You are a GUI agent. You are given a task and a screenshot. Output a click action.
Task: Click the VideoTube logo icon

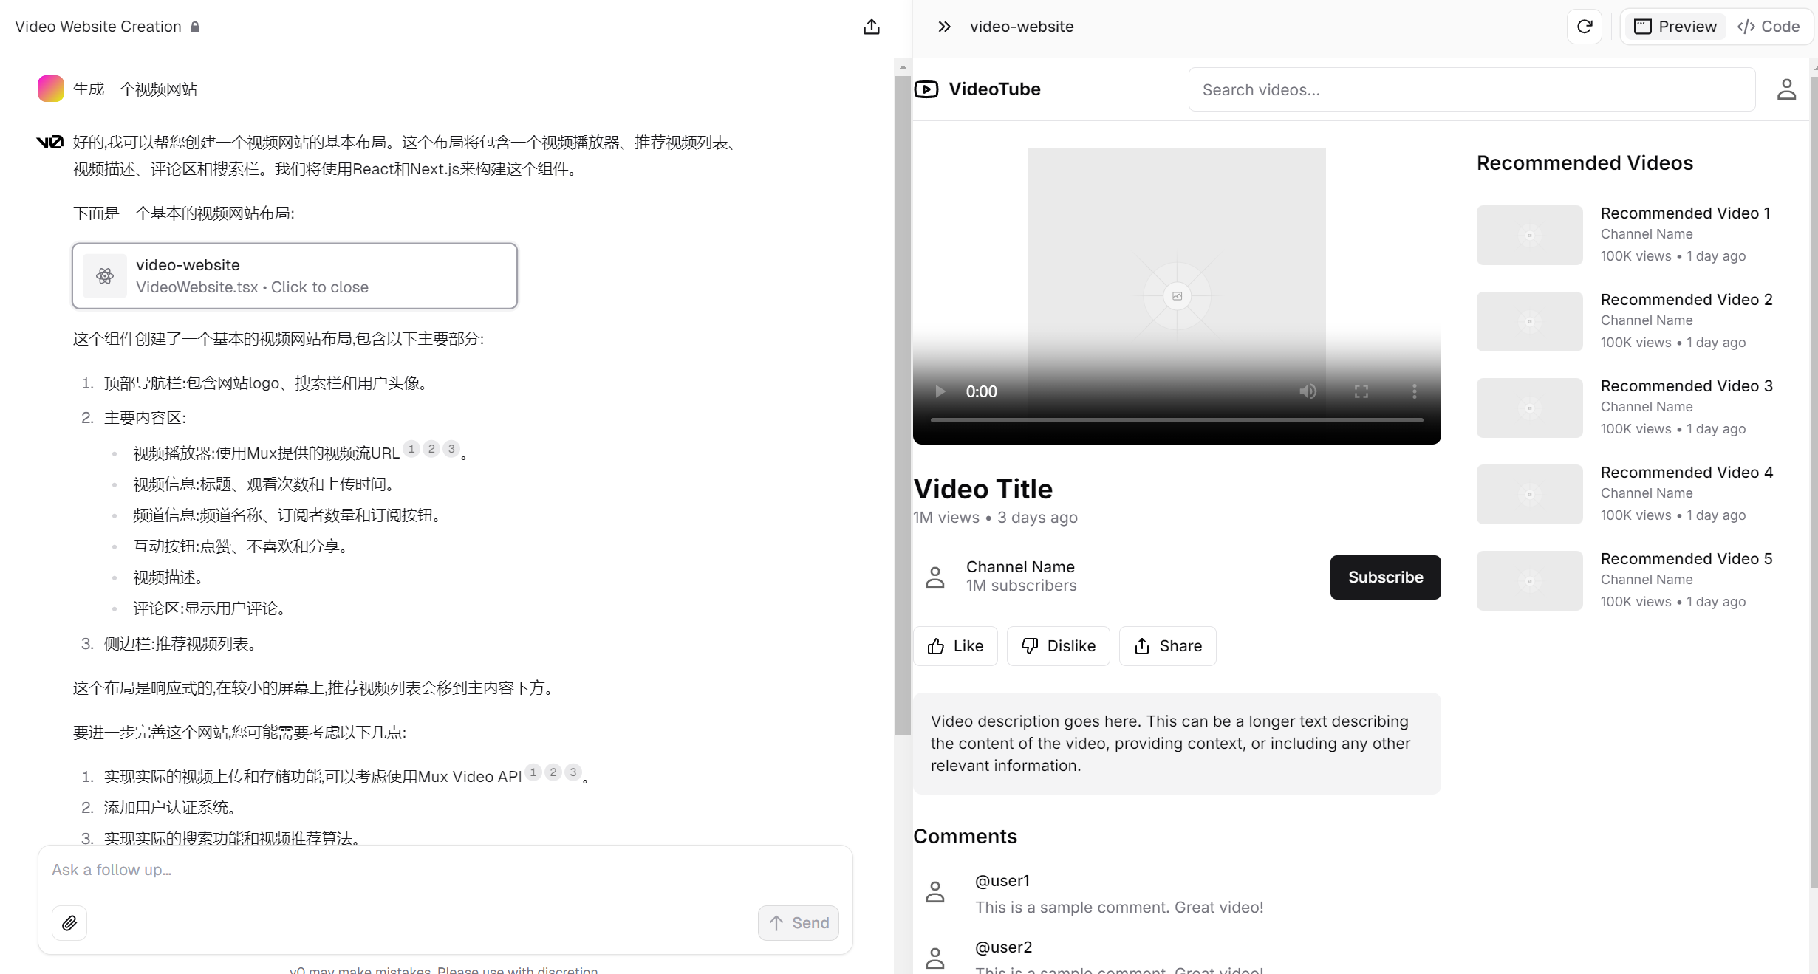coord(926,89)
